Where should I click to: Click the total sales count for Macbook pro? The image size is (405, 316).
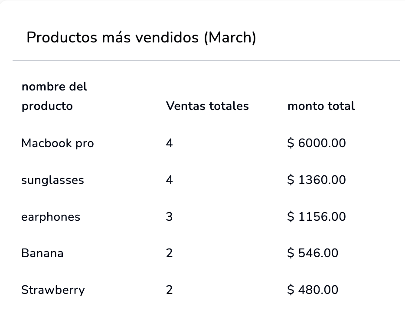pyautogui.click(x=169, y=143)
